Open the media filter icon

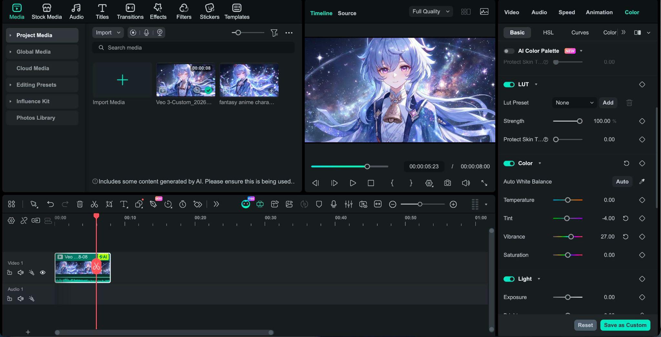(274, 33)
